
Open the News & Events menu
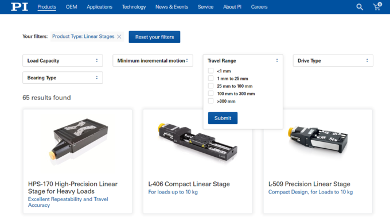[x=171, y=7]
